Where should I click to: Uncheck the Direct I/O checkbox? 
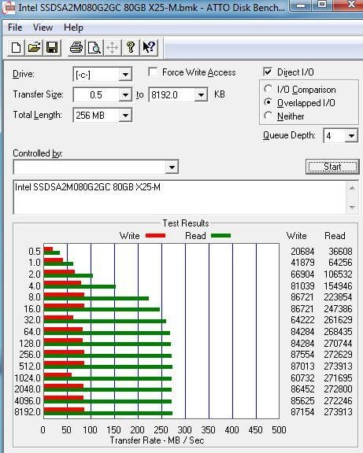tap(268, 72)
